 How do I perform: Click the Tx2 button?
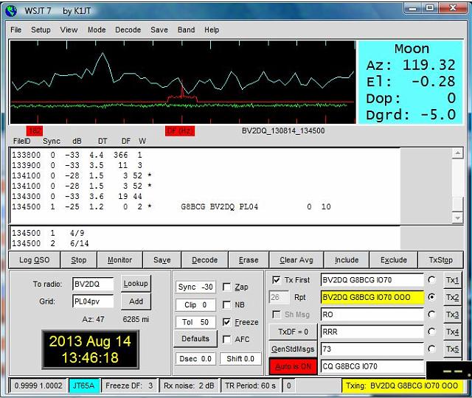click(452, 298)
